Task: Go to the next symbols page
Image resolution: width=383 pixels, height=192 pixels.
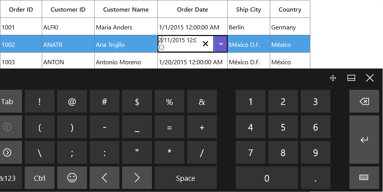Action: pos(11,153)
